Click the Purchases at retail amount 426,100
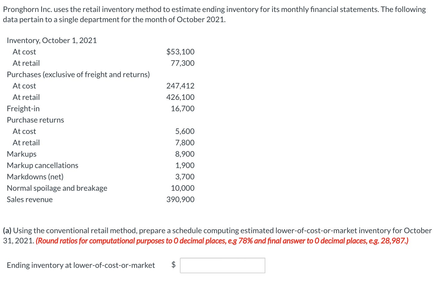Image resolution: width=444 pixels, height=281 pixels. click(180, 97)
